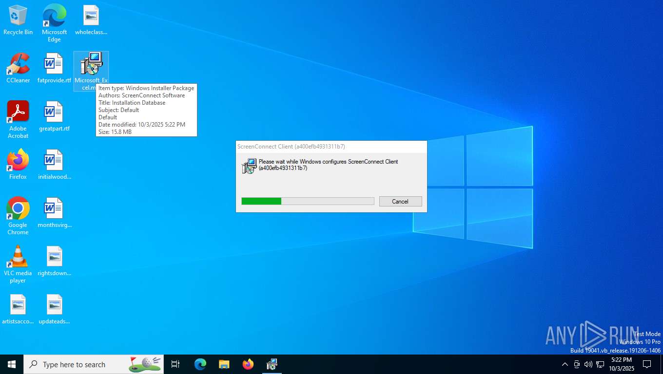Select the fatprovide.rtf document icon
The image size is (663, 374).
(x=54, y=68)
